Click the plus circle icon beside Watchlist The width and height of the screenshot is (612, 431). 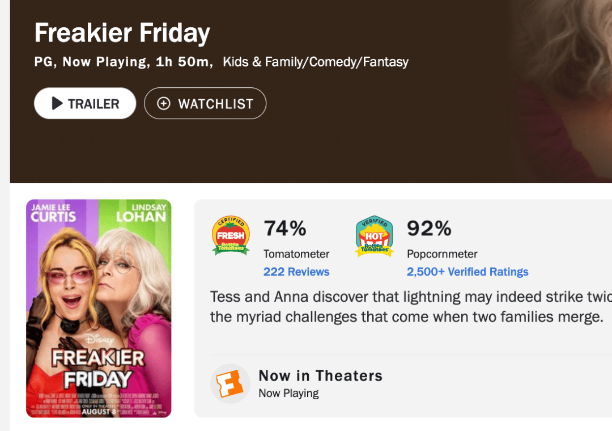(x=164, y=103)
